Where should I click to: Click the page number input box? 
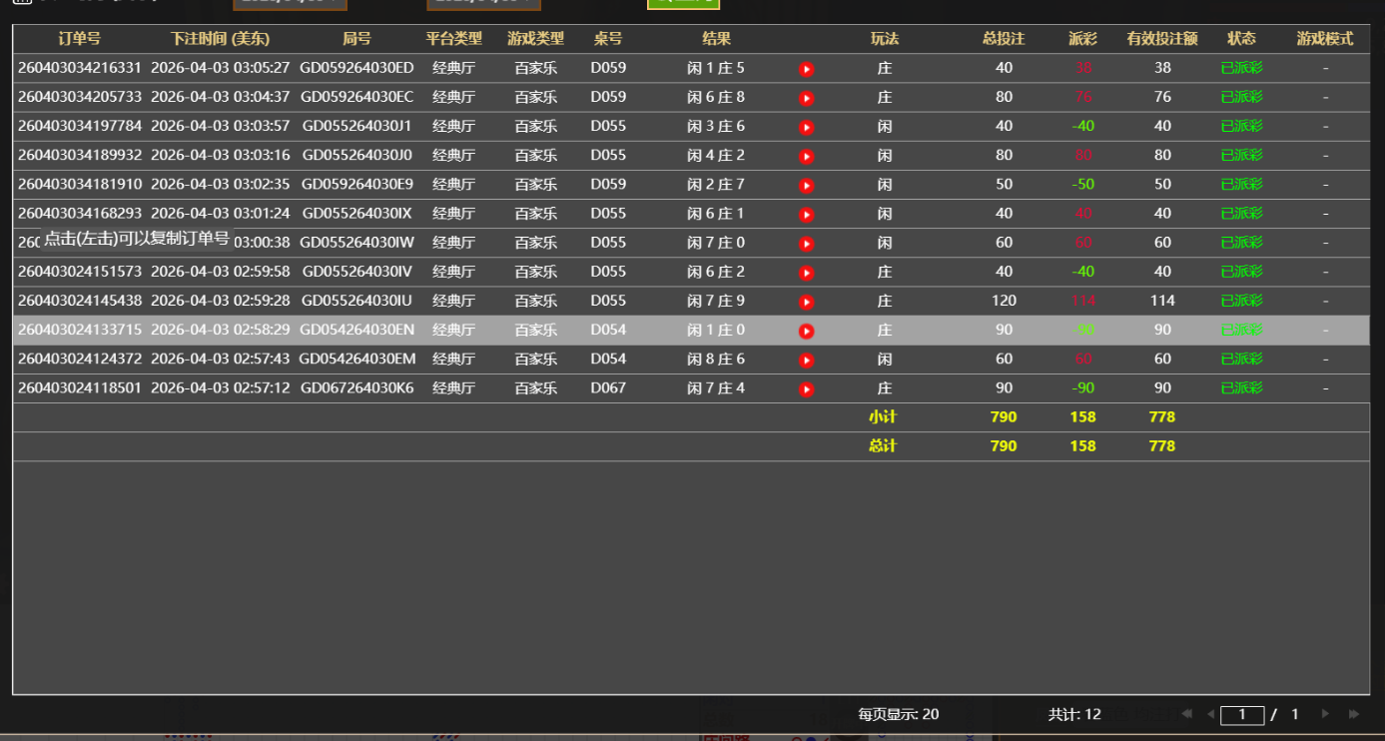click(1242, 714)
